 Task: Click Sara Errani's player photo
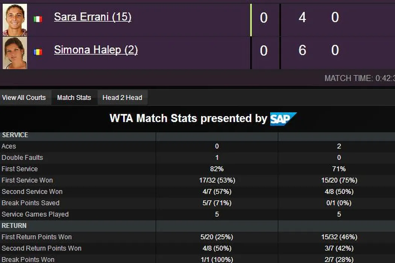[x=15, y=20]
